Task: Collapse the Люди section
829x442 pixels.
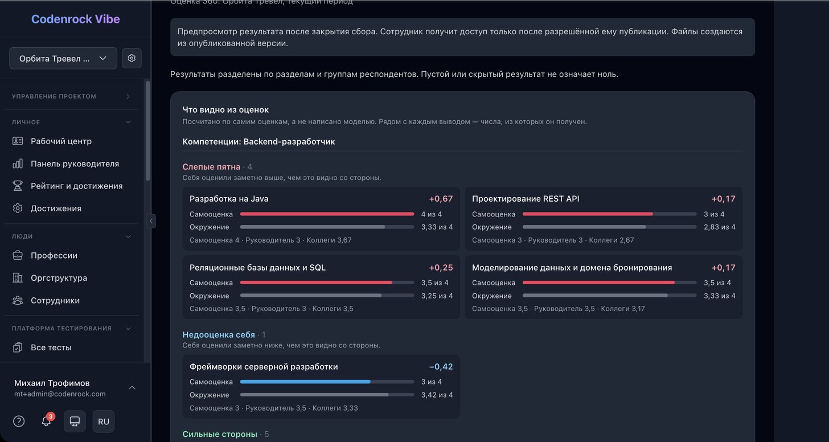Action: pos(72,236)
